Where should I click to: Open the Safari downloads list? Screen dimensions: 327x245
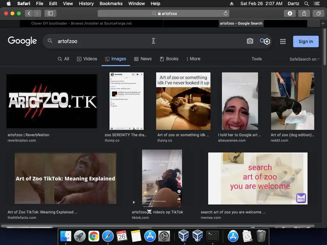[290, 13]
